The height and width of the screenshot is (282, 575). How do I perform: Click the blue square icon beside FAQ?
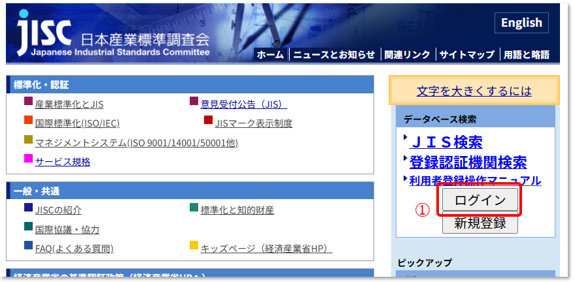29,245
